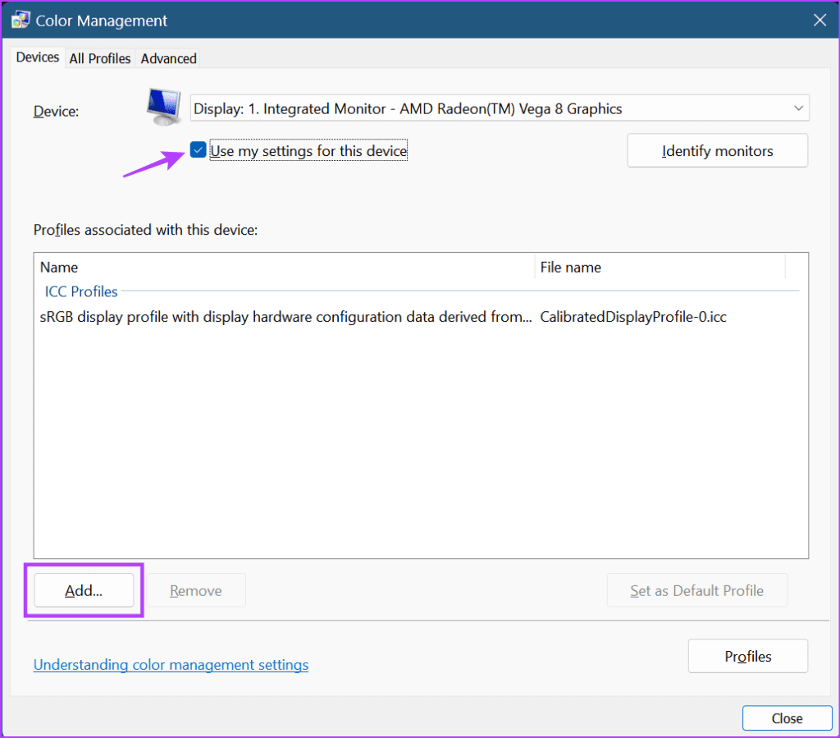This screenshot has width=840, height=738.
Task: Click the monitor icon beside Device
Action: [x=164, y=108]
